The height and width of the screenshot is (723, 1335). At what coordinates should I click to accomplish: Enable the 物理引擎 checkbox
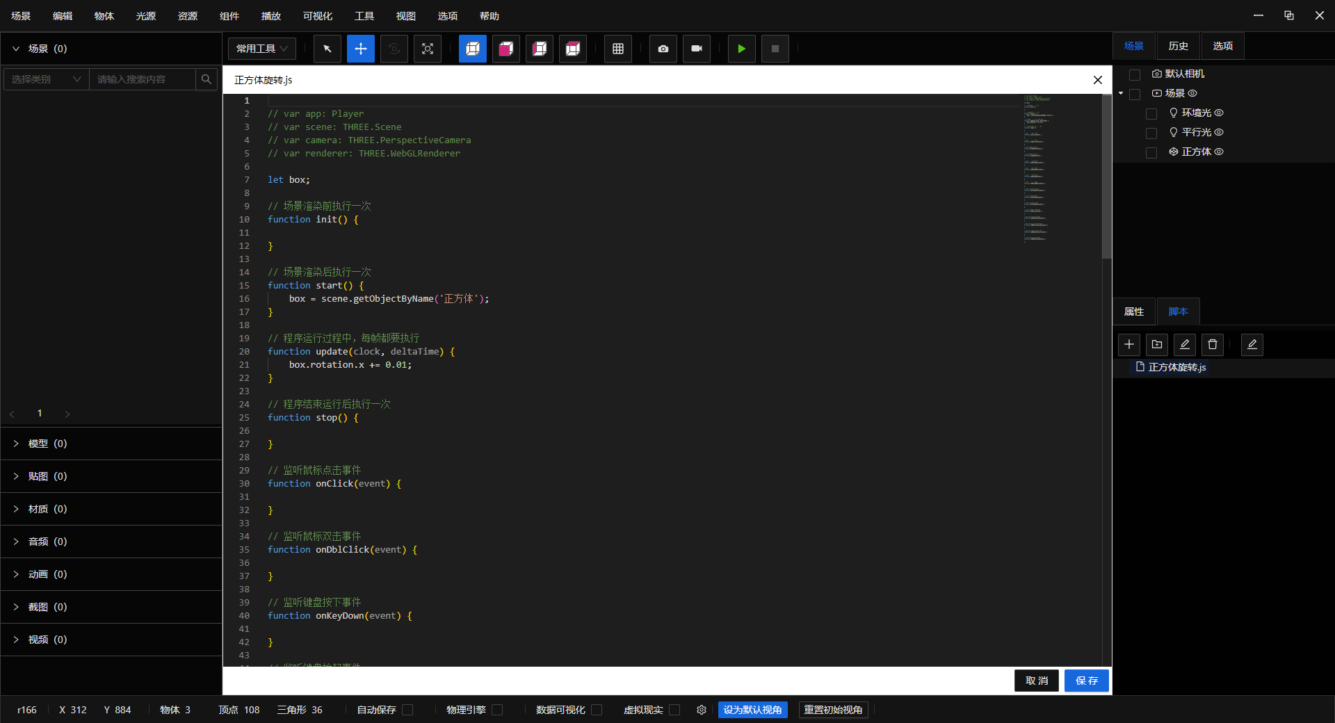[x=497, y=710]
